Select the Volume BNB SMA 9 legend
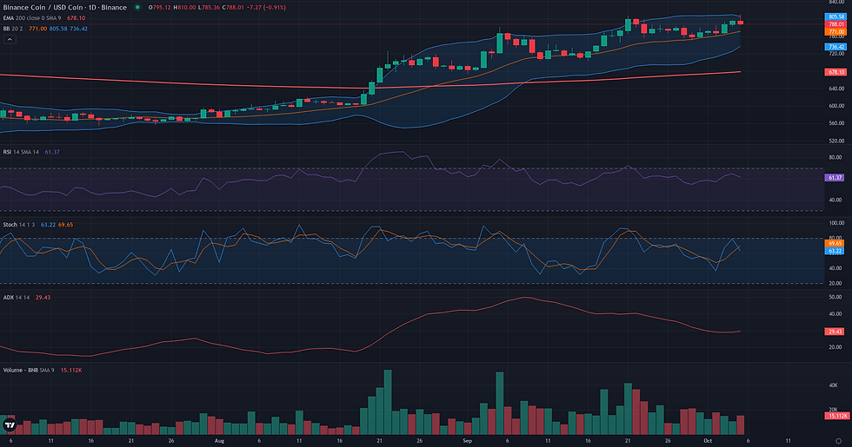The height and width of the screenshot is (447, 852). click(x=29, y=370)
